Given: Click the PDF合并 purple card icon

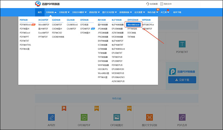Looking at the screenshot, I should click(182, 117).
